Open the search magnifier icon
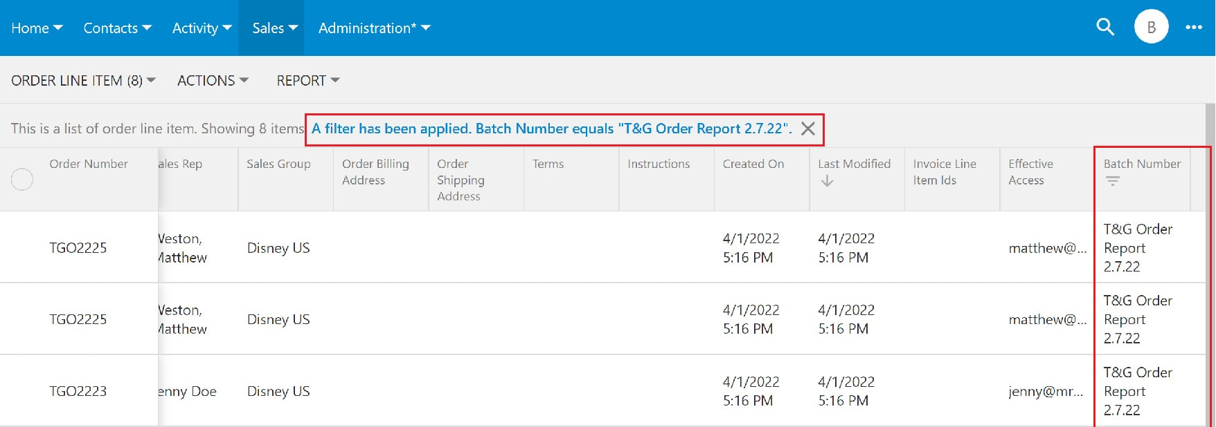Screen dimensions: 1216x427 tap(1105, 28)
